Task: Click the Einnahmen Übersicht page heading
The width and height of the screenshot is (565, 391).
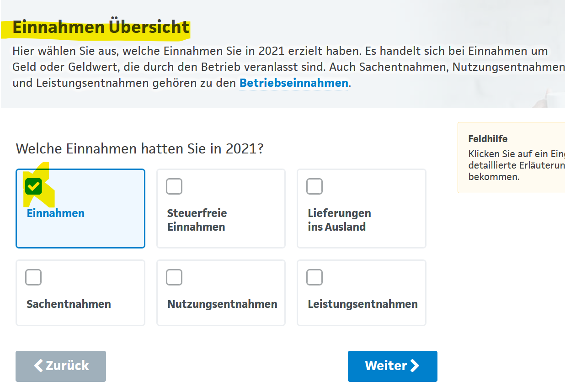Action: pyautogui.click(x=101, y=27)
